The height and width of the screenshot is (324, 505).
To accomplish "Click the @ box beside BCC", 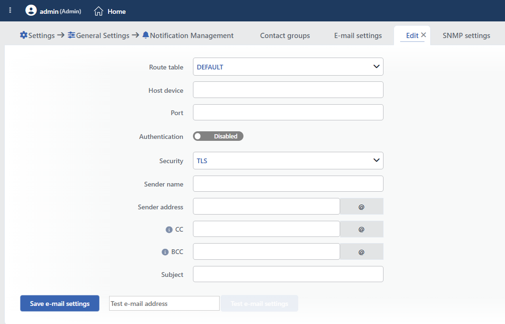I will coord(362,251).
